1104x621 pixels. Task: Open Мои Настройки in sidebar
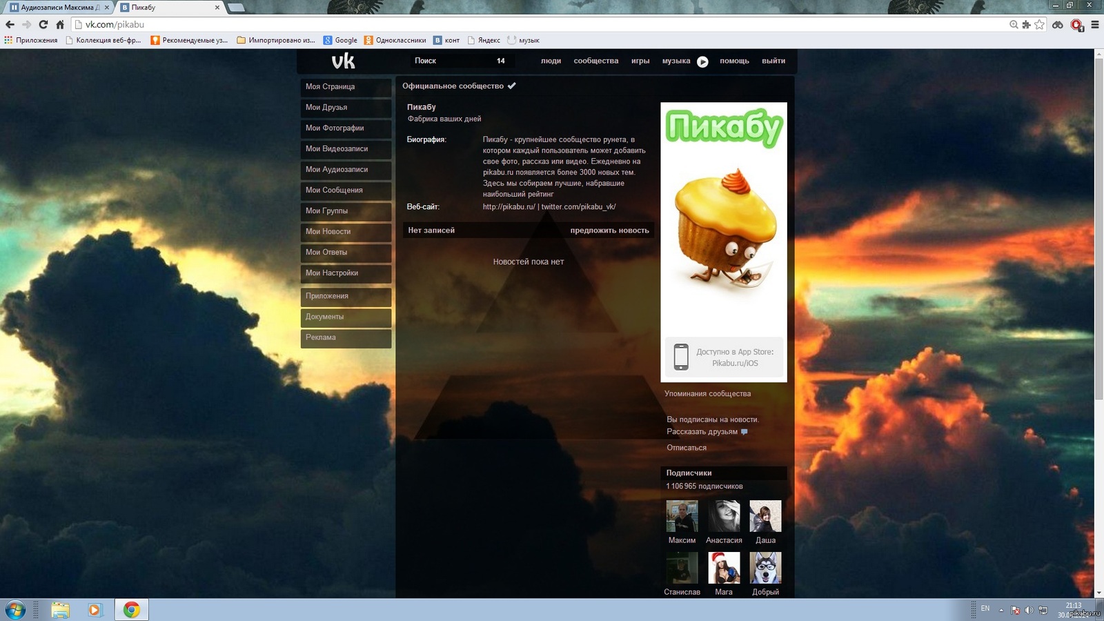coord(346,273)
